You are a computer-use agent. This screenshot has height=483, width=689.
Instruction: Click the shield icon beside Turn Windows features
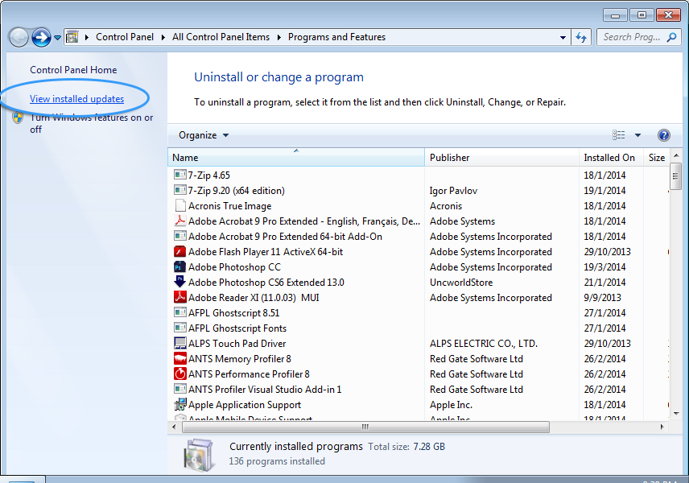click(x=18, y=118)
